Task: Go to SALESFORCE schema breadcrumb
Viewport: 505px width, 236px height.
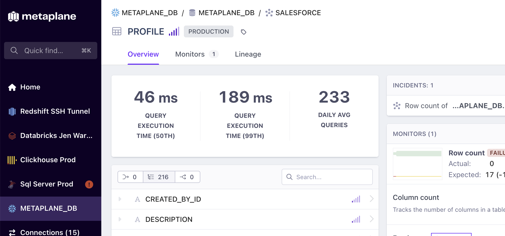Action: point(298,13)
